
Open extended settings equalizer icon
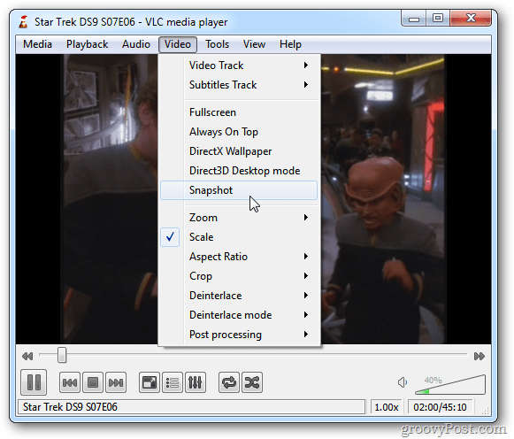tap(196, 382)
